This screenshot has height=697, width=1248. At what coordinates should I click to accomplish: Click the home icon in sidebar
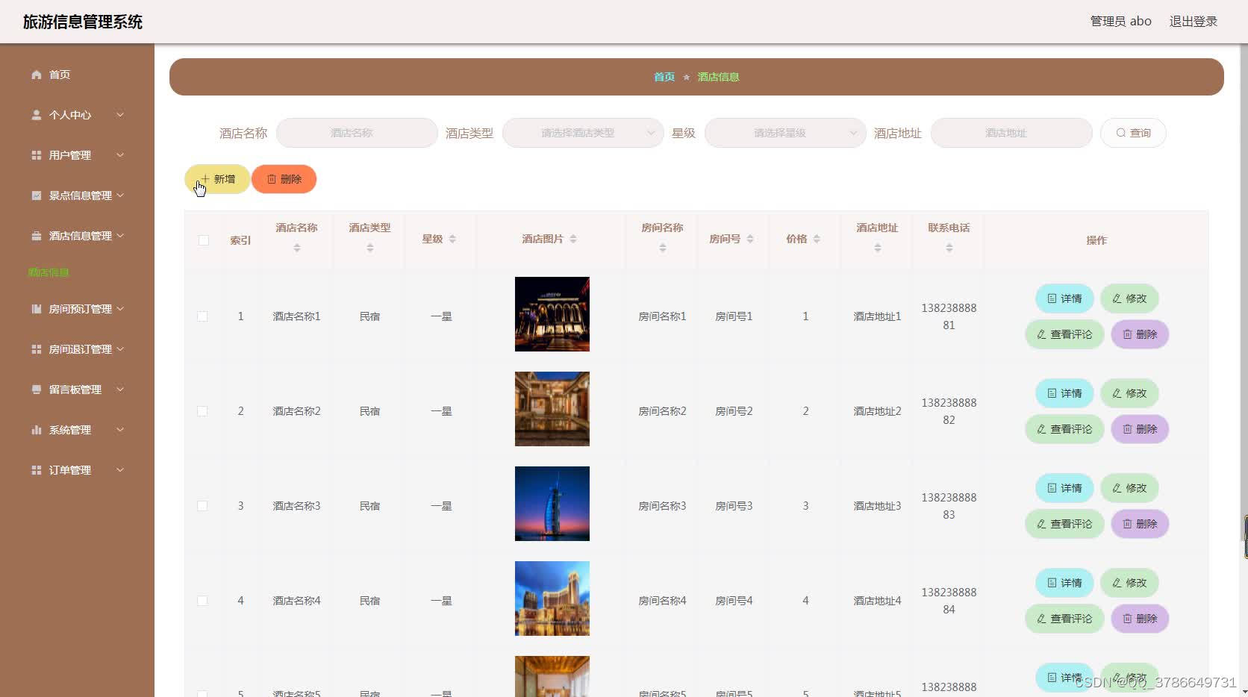(x=36, y=75)
